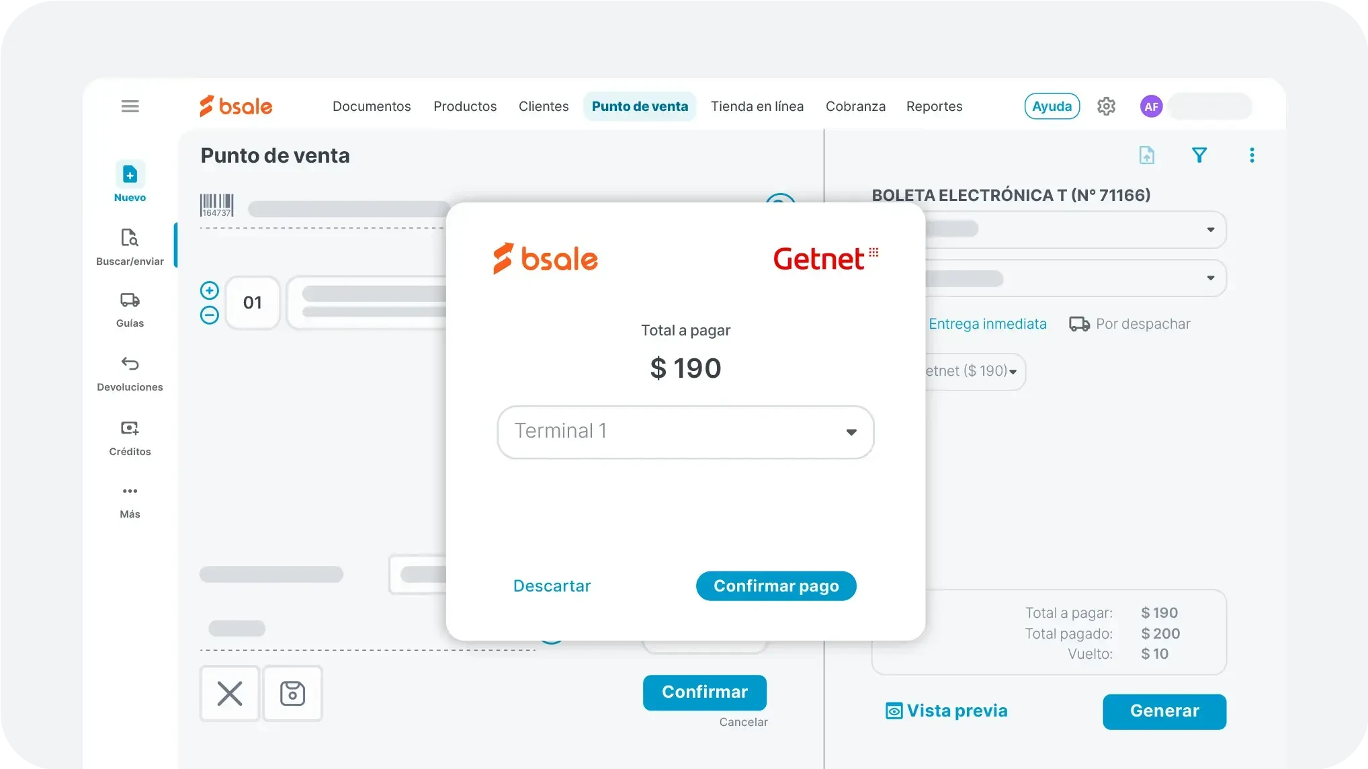The width and height of the screenshot is (1368, 769).
Task: Open the three-dot options menu
Action: (1252, 155)
